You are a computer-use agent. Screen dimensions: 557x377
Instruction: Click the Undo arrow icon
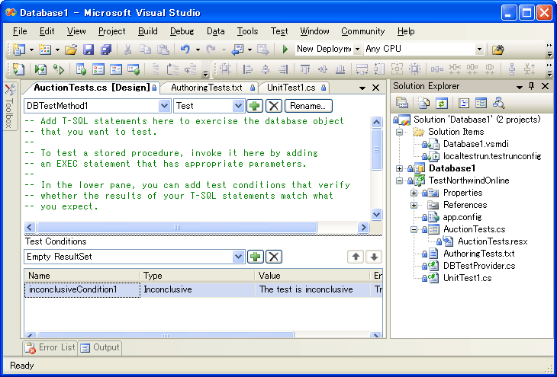click(185, 50)
